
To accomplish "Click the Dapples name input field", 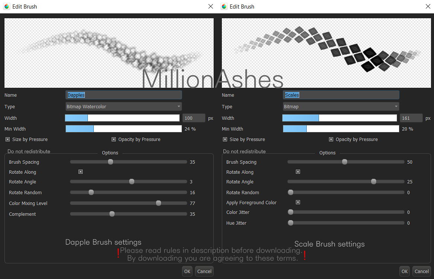I will tap(124, 95).
